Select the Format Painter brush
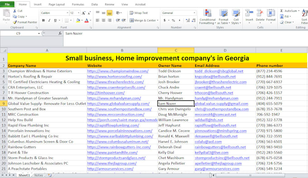The width and height of the screenshot is (308, 178). 15,22
